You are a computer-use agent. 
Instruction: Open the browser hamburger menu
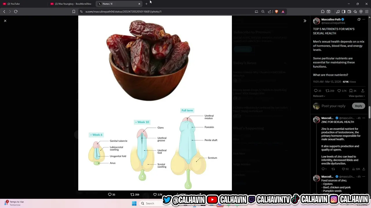click(x=367, y=12)
